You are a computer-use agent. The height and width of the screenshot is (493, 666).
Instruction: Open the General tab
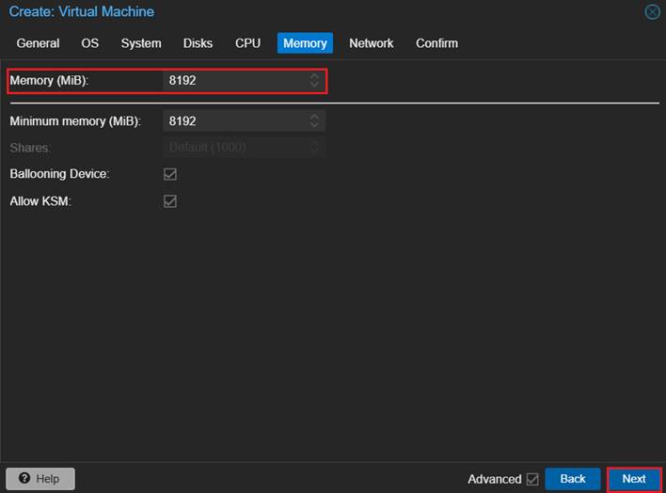tap(38, 43)
